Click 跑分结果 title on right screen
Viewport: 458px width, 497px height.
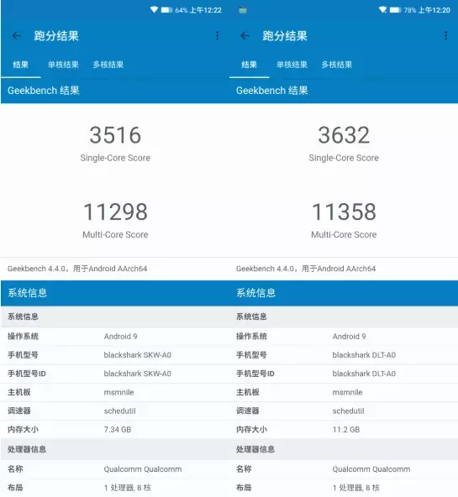[285, 36]
